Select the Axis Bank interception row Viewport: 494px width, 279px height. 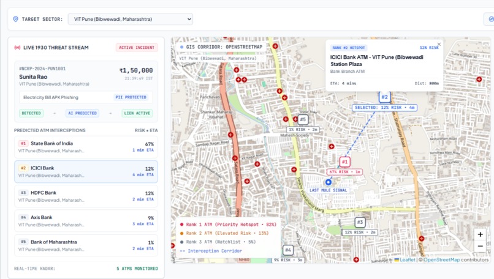(x=86, y=221)
